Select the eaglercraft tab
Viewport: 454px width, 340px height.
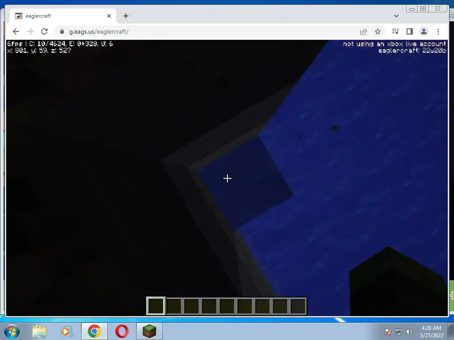click(x=63, y=16)
